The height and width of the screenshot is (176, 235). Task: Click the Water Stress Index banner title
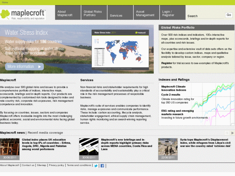pos(26,33)
